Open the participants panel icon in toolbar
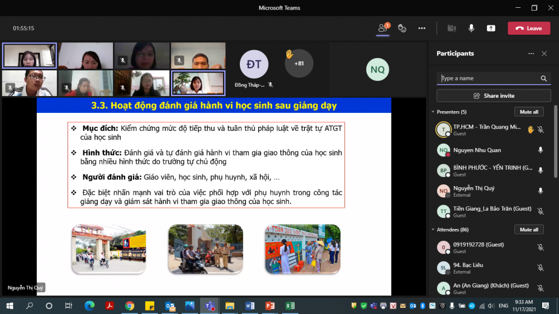 383,28
